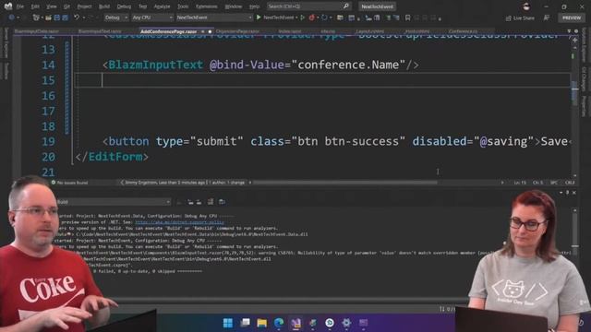Open the Debug menu
This screenshot has height=332, width=591.
coord(124,6)
